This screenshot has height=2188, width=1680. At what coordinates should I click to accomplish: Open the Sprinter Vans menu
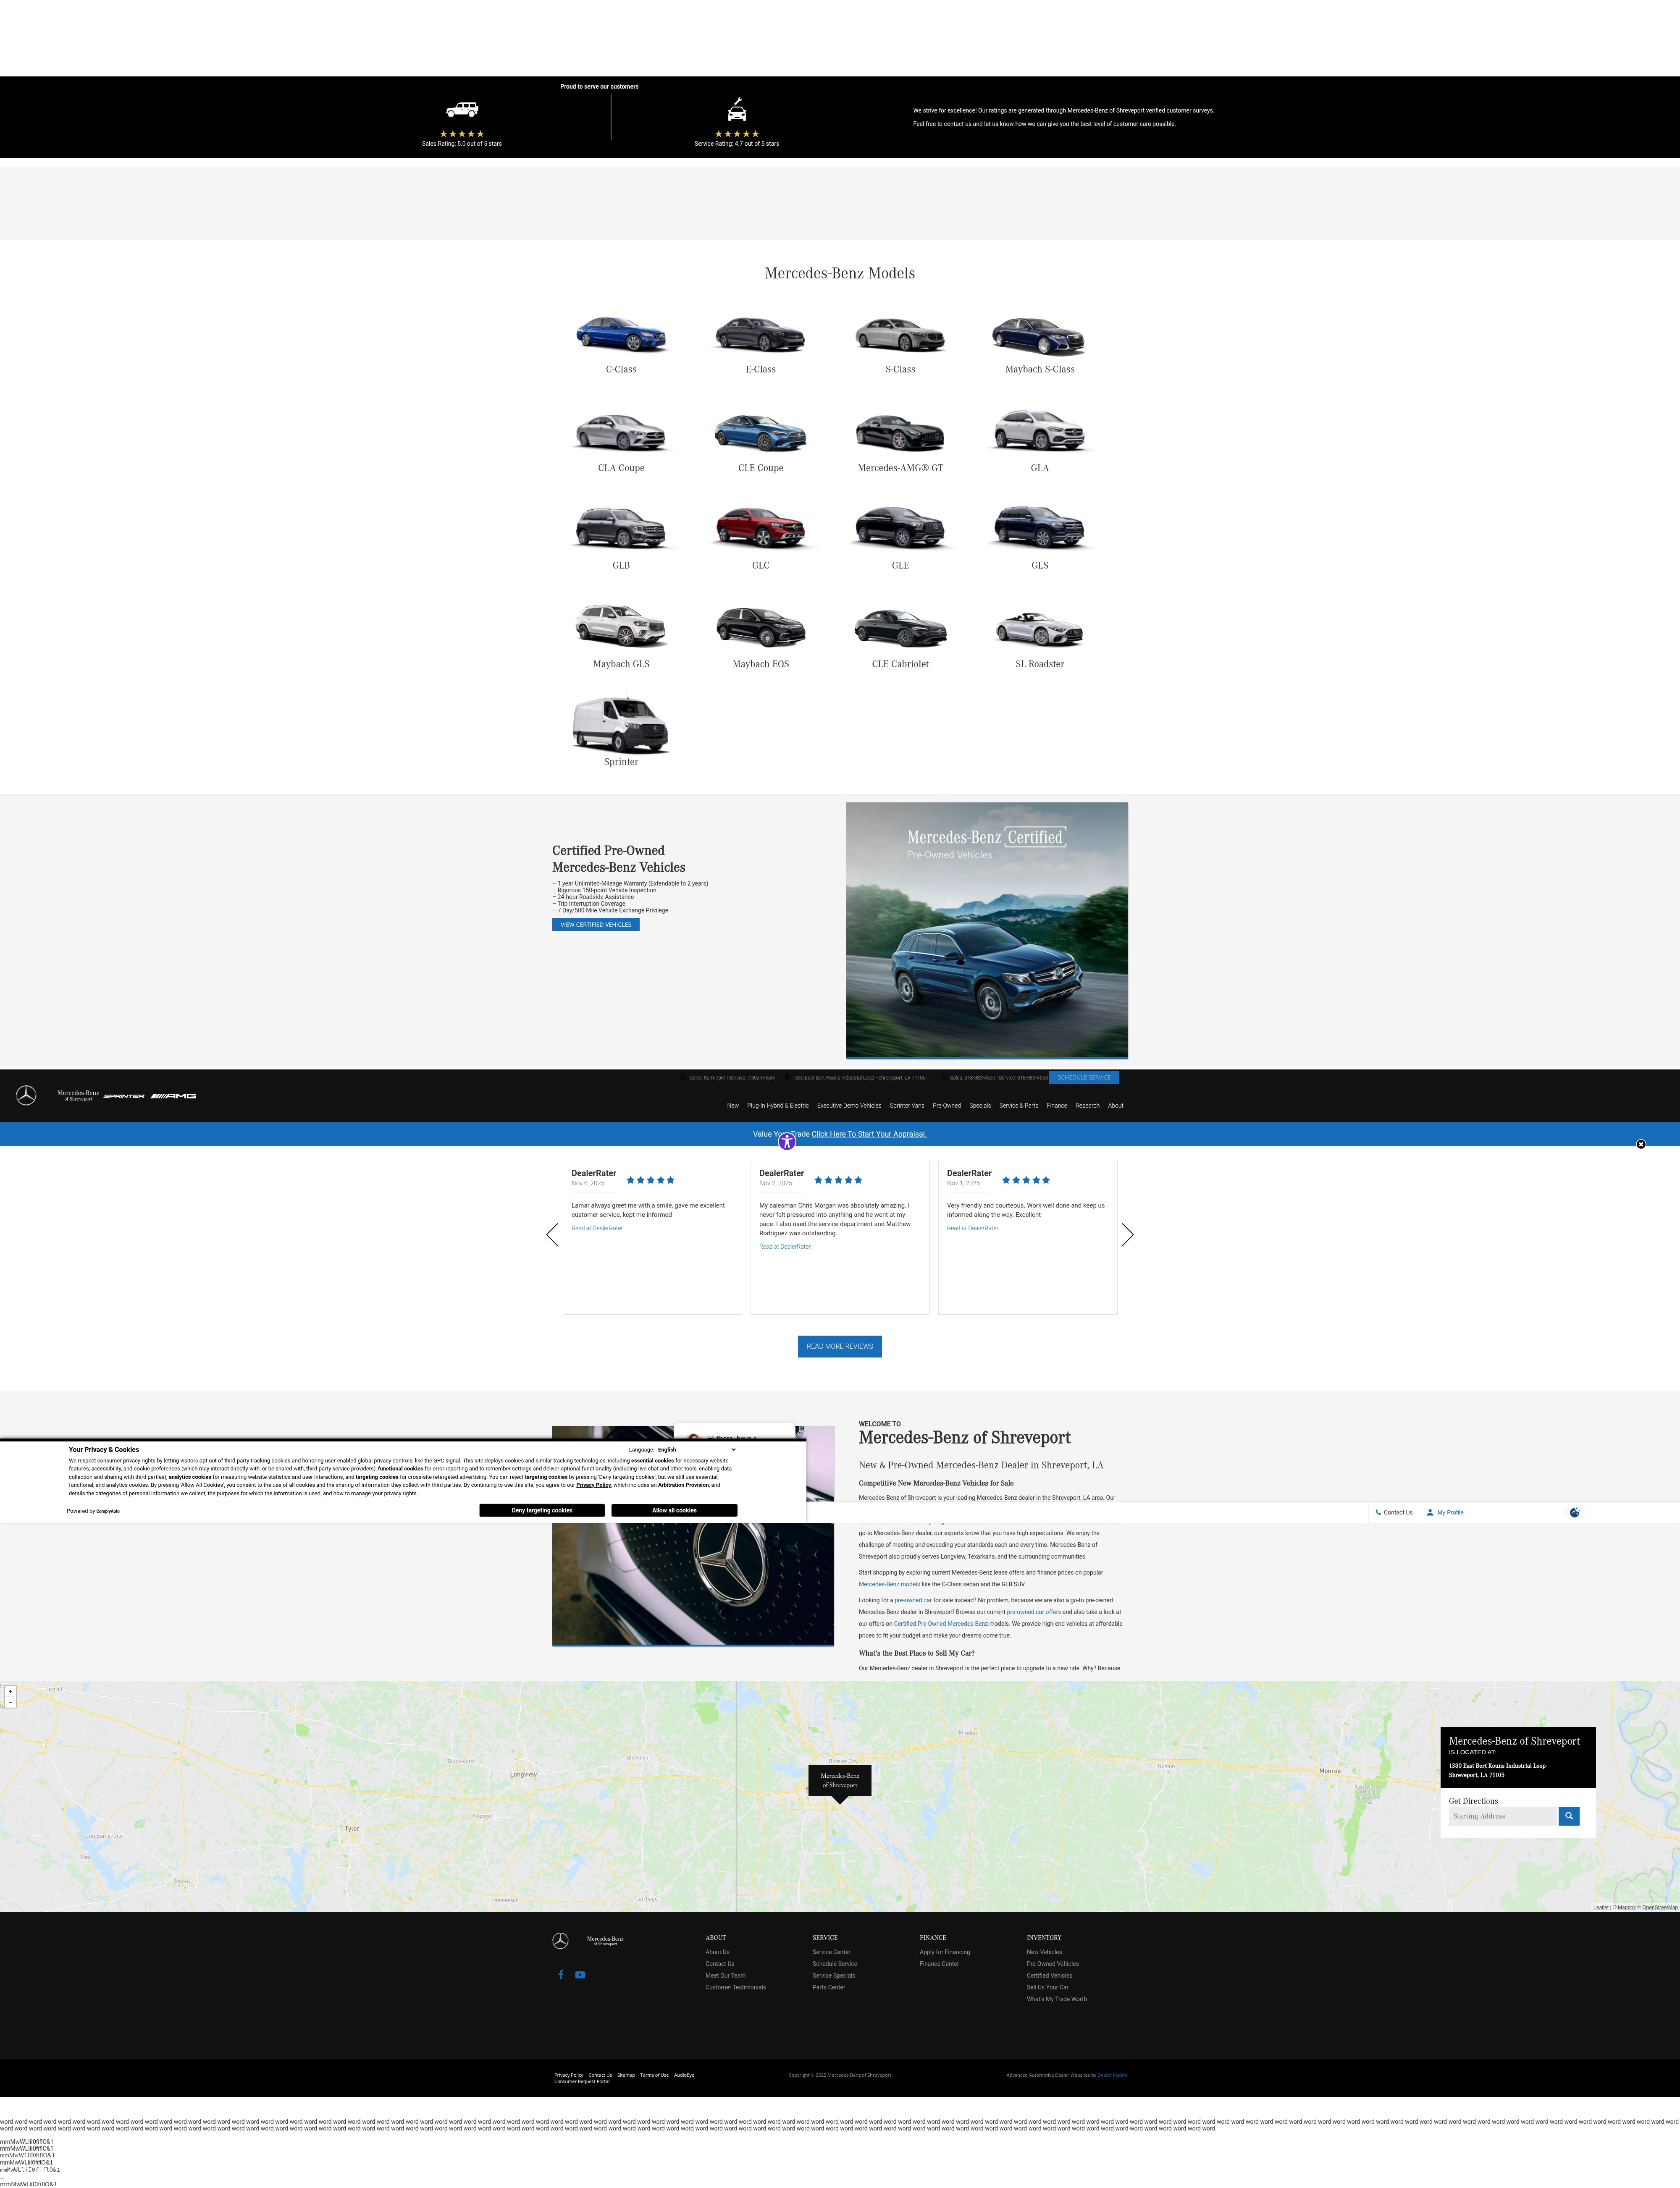point(907,1106)
